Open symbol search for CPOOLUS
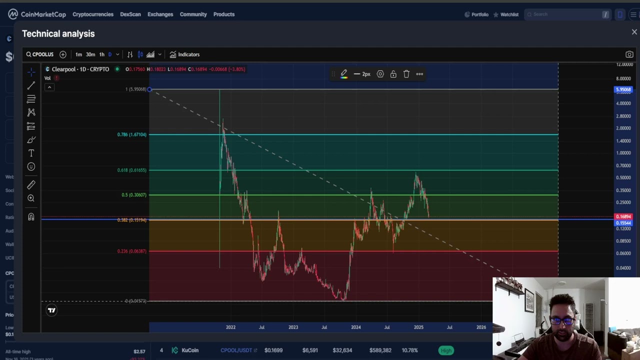This screenshot has width=640, height=360. pyautogui.click(x=40, y=54)
